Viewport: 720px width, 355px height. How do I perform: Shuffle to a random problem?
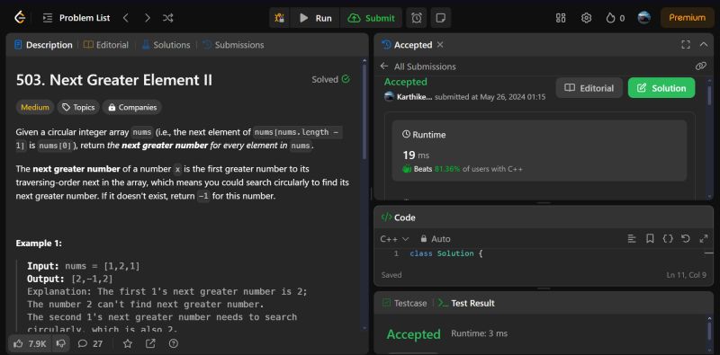[x=167, y=18]
